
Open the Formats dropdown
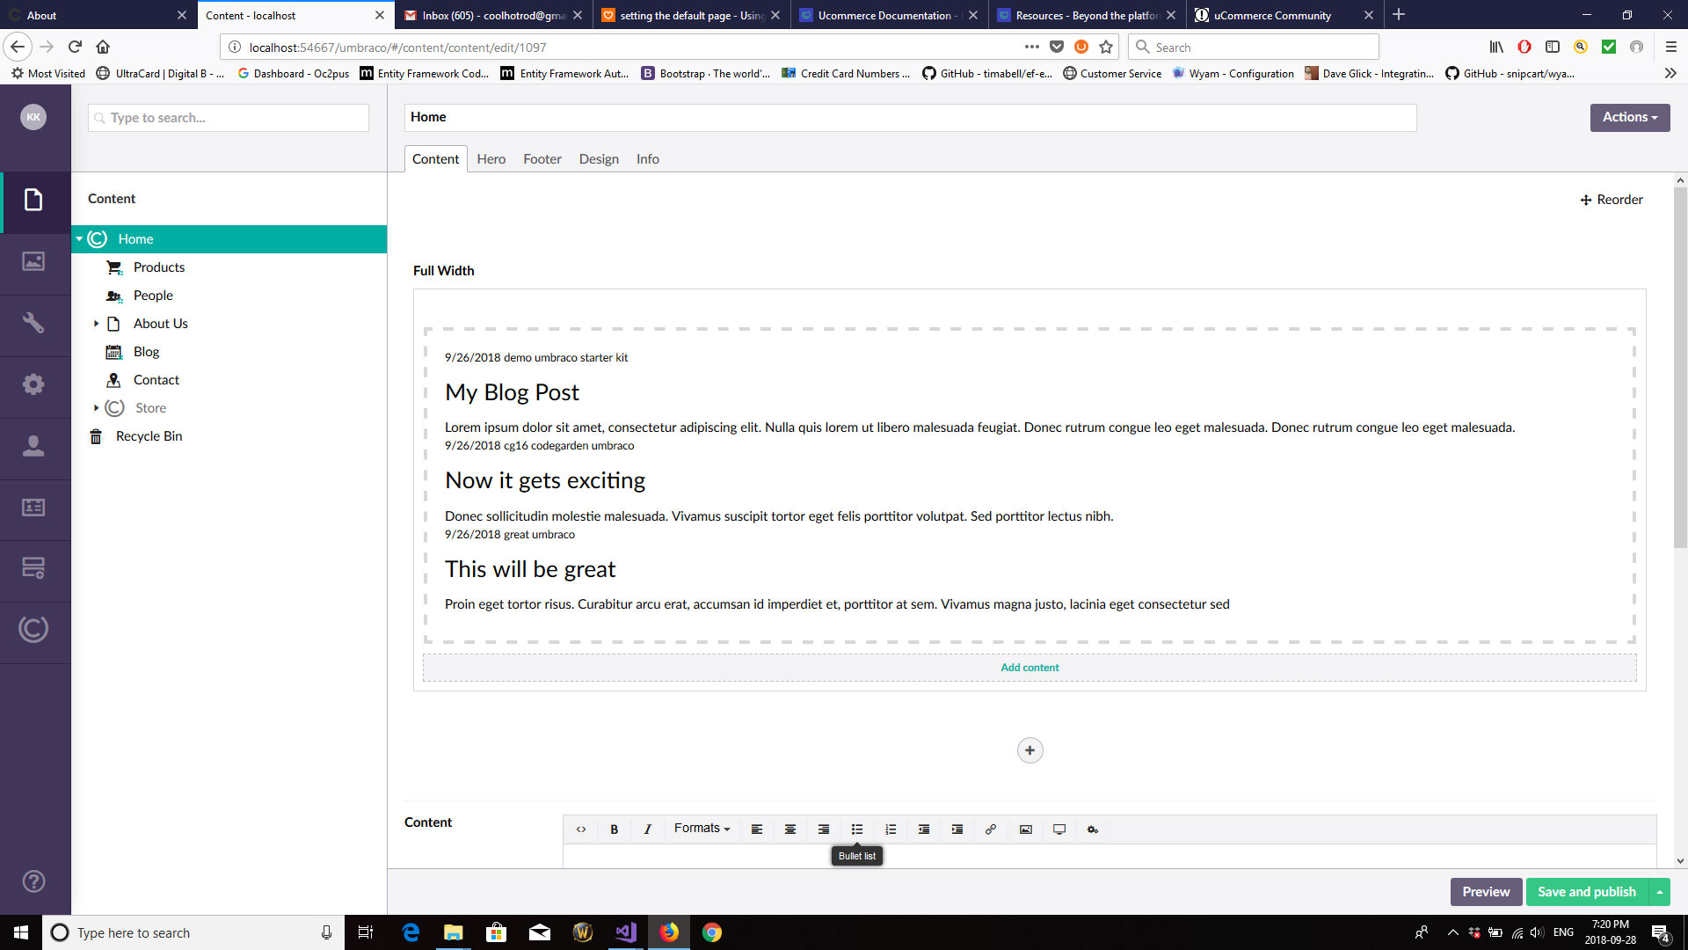[702, 829]
